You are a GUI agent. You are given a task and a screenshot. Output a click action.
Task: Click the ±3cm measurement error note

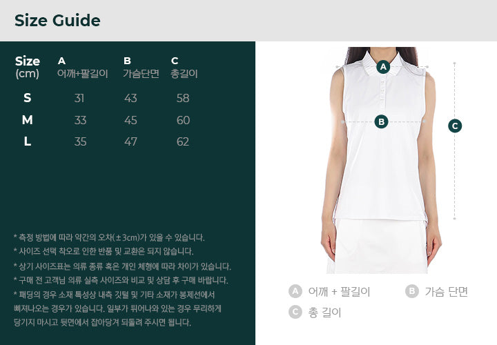click(x=109, y=237)
